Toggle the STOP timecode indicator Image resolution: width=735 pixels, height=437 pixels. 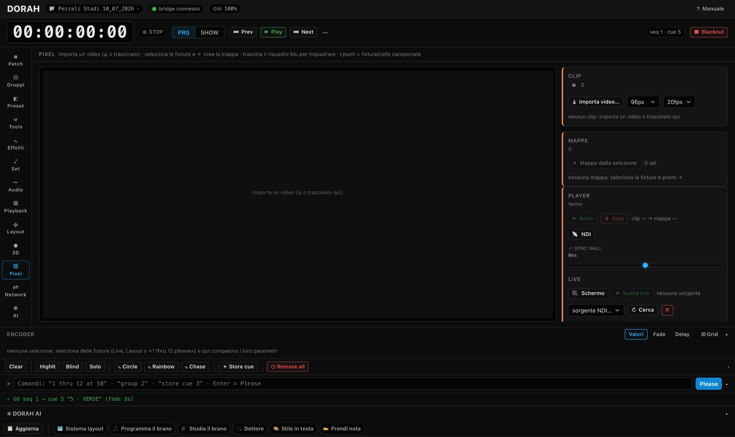click(153, 32)
